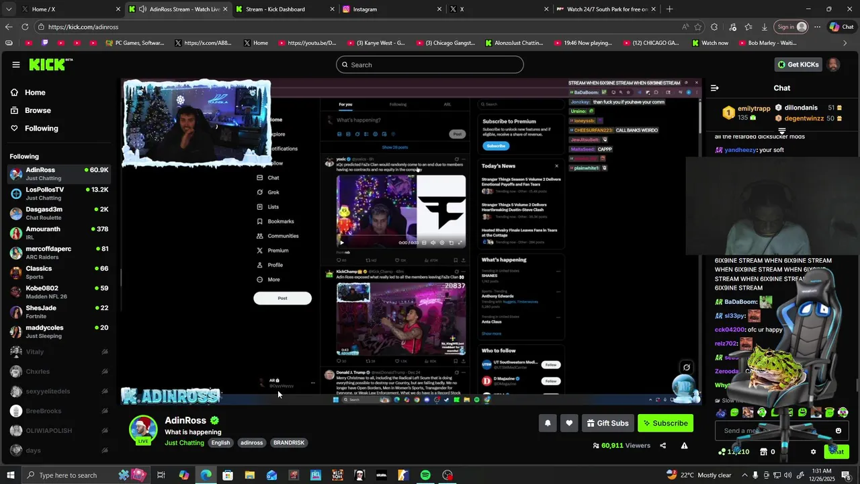Click the adinross tag
This screenshot has width=860, height=484.
pos(252,443)
